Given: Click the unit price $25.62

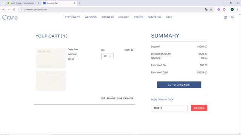Looking at the screenshot, I should point(71,59).
